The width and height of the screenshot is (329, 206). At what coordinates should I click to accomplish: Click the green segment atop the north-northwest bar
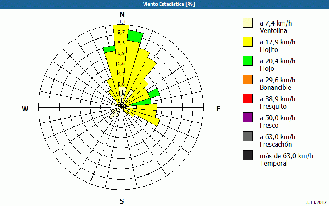109,49
